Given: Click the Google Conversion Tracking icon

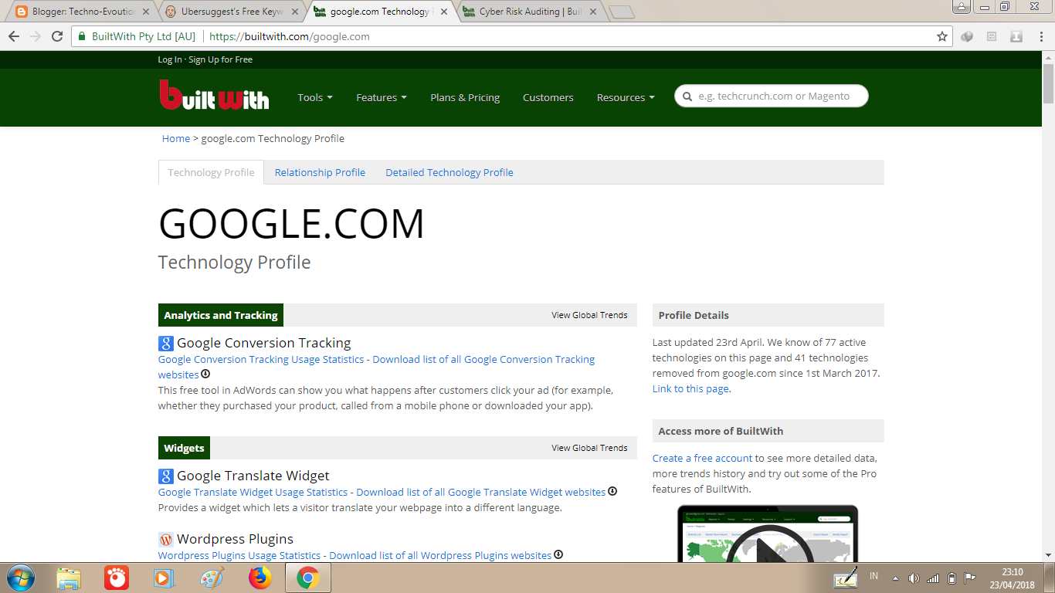Looking at the screenshot, I should pos(166,344).
